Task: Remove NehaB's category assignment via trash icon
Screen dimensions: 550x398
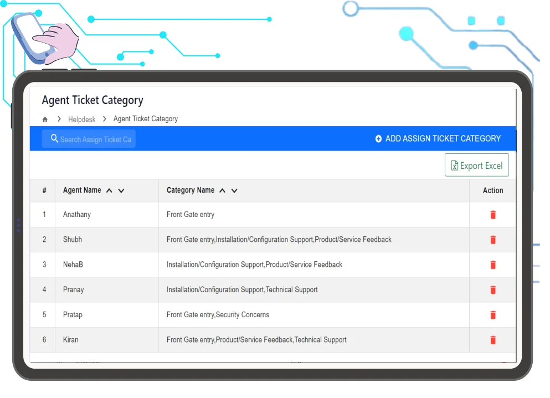Action: [492, 265]
